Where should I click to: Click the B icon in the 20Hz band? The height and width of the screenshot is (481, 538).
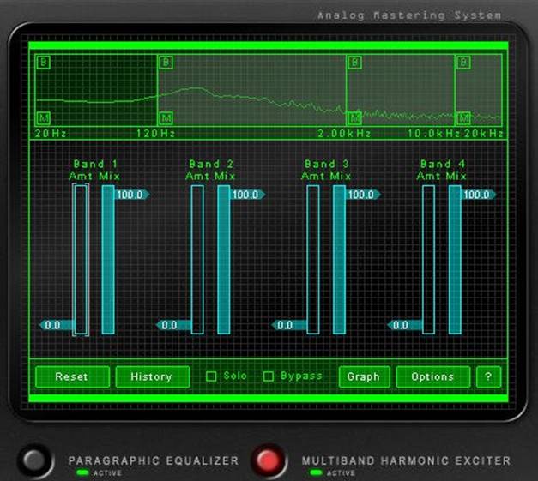click(43, 63)
